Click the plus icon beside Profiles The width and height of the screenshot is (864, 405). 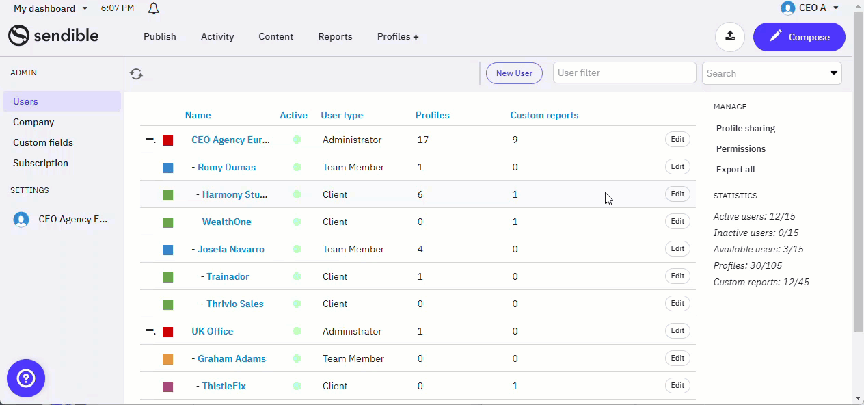point(416,37)
